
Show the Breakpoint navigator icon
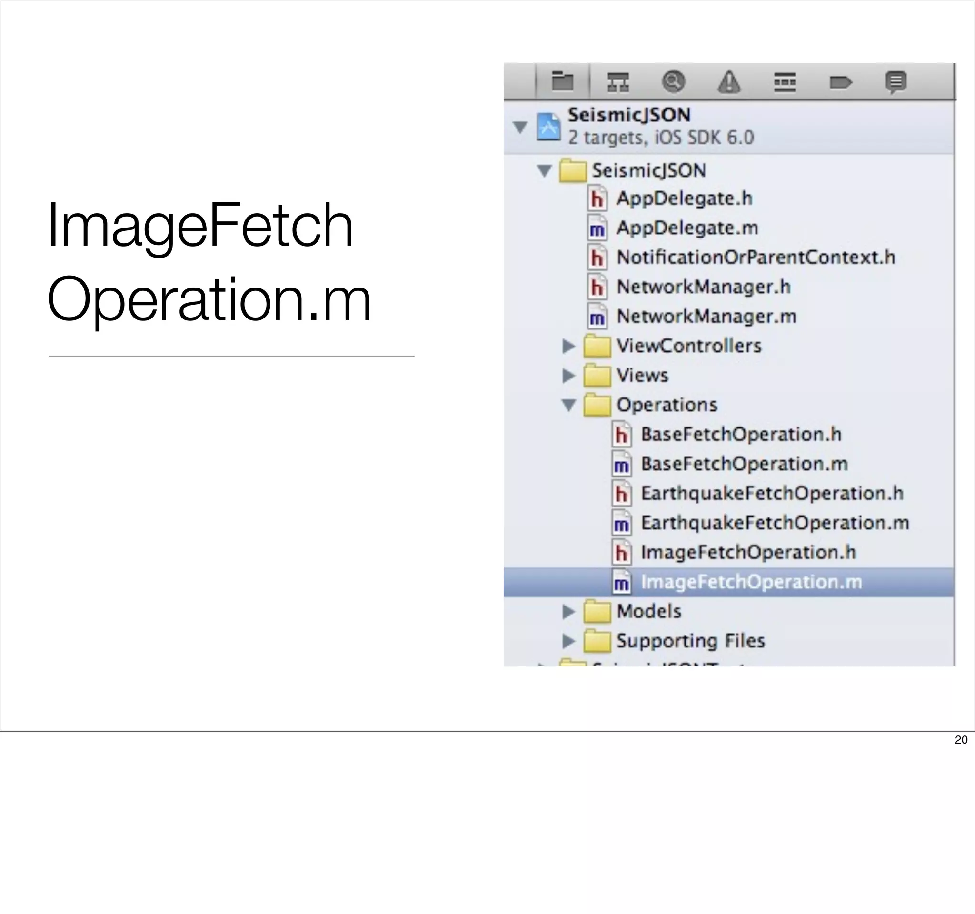[x=841, y=82]
